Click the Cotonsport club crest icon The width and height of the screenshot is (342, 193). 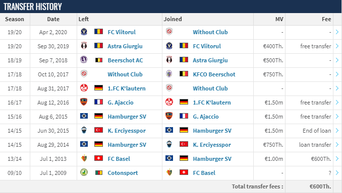pos(84,172)
